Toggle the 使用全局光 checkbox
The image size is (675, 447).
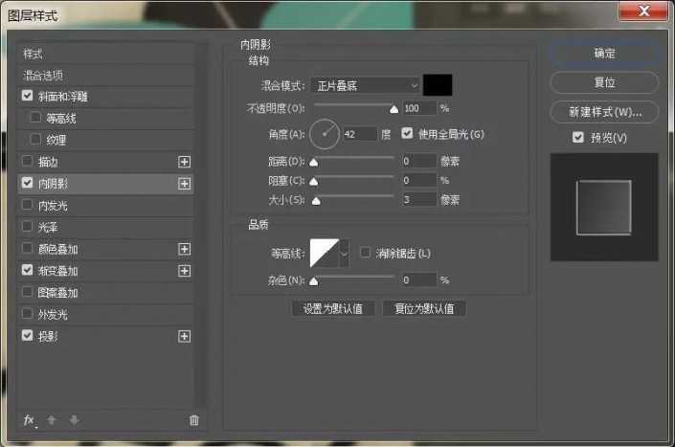[408, 133]
